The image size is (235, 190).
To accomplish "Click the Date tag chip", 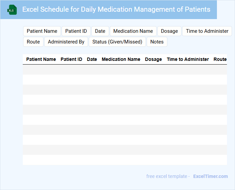I will point(100,31).
